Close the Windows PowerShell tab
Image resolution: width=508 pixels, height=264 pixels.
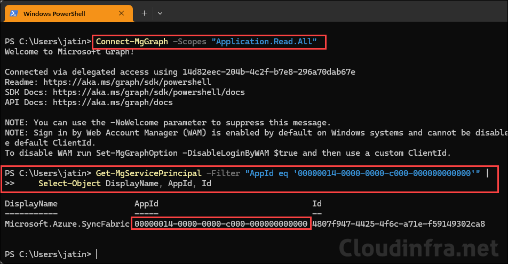(122, 13)
